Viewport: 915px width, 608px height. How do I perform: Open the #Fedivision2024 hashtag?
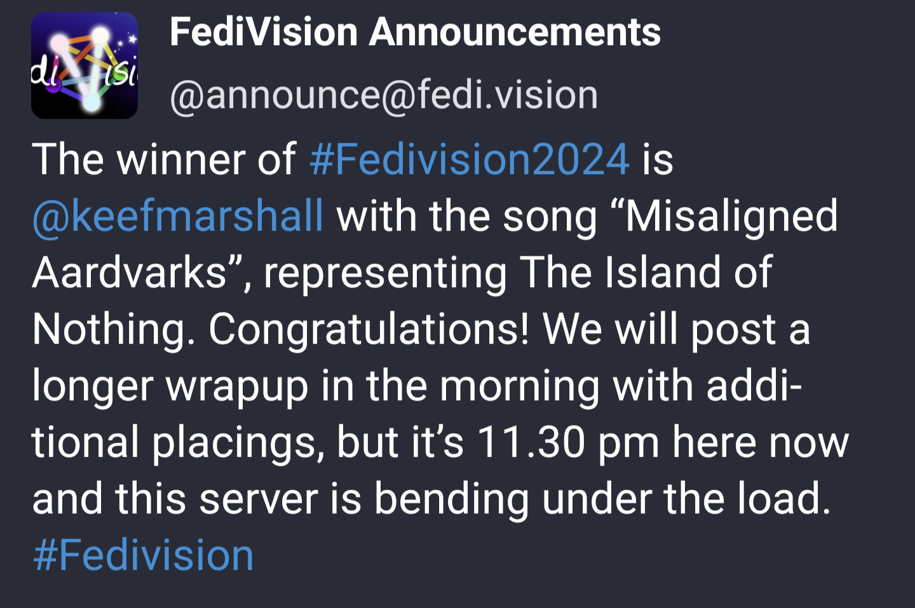point(470,159)
